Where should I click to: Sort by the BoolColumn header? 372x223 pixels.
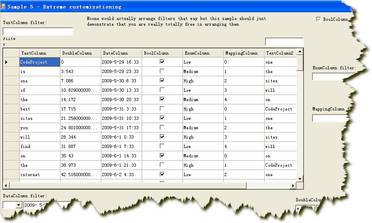pos(162,53)
